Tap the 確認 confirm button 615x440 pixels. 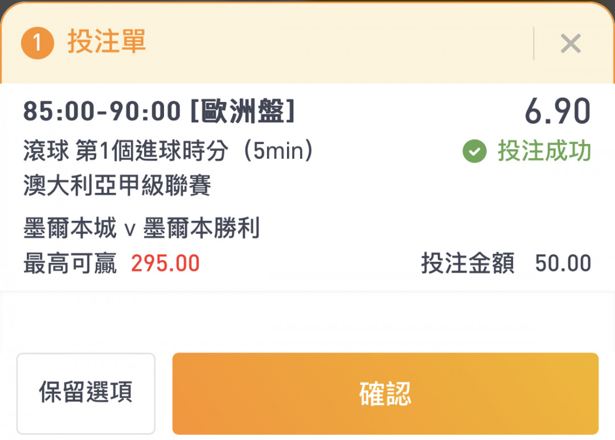[x=385, y=393]
